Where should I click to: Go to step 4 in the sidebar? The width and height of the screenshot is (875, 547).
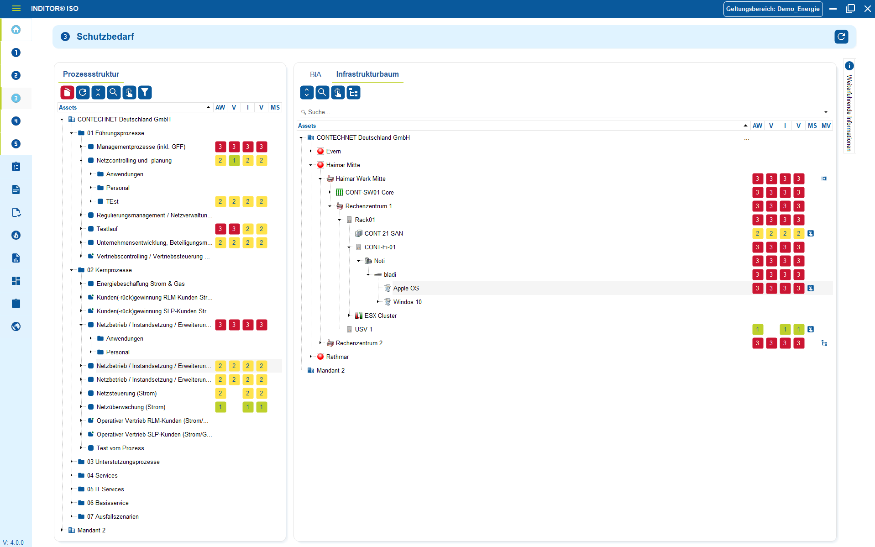16,121
